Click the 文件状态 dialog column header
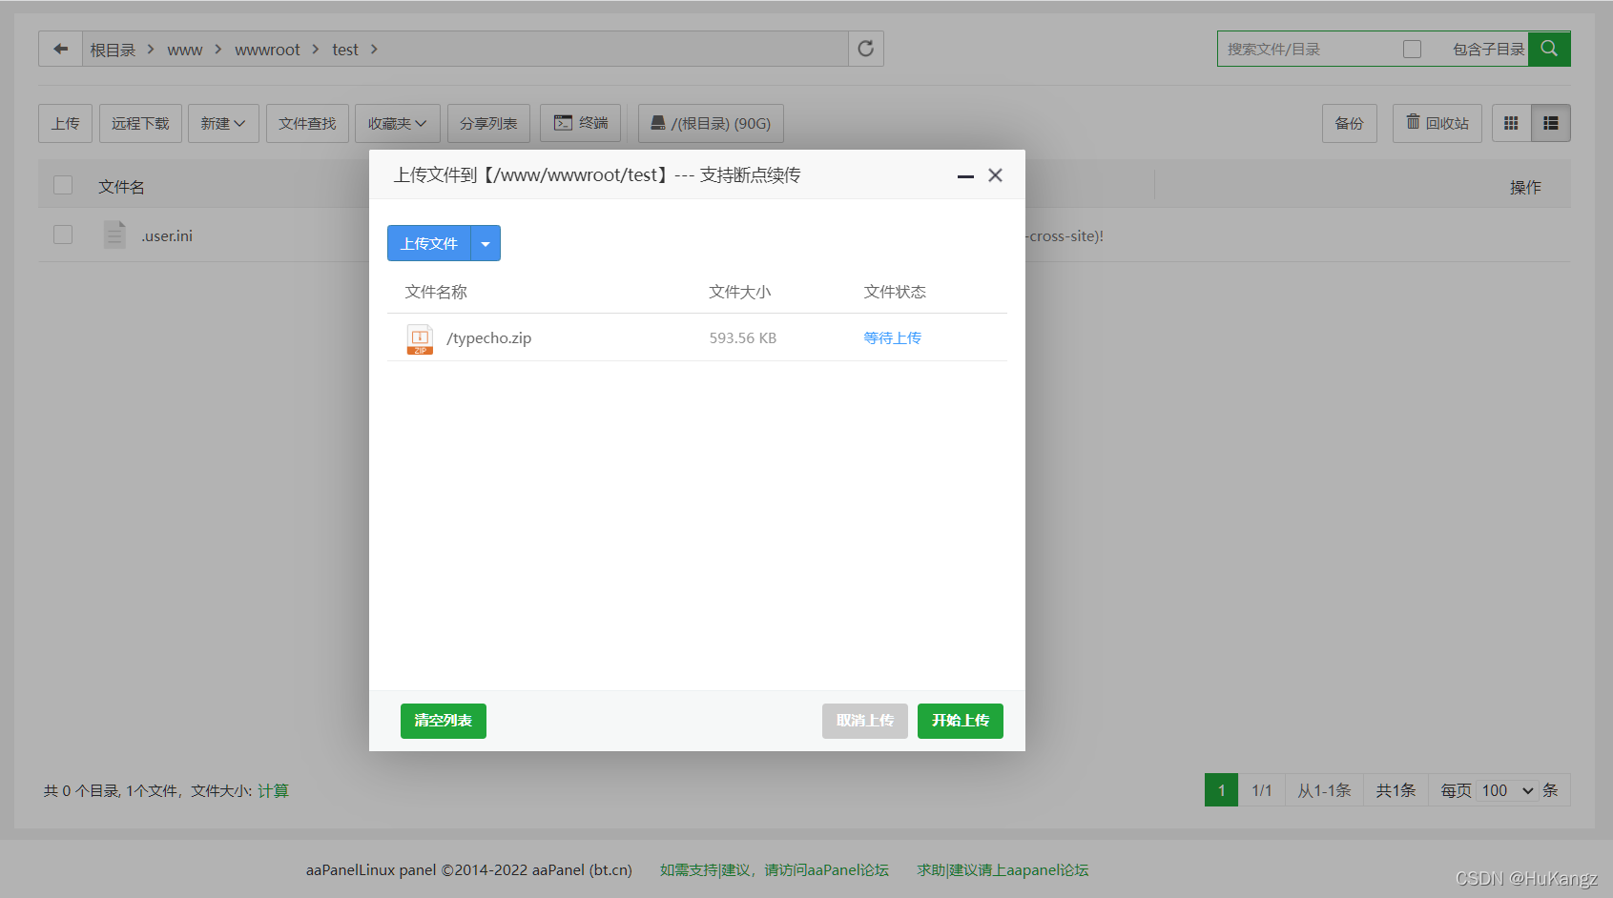Screen dimensions: 1613x898 tap(895, 292)
